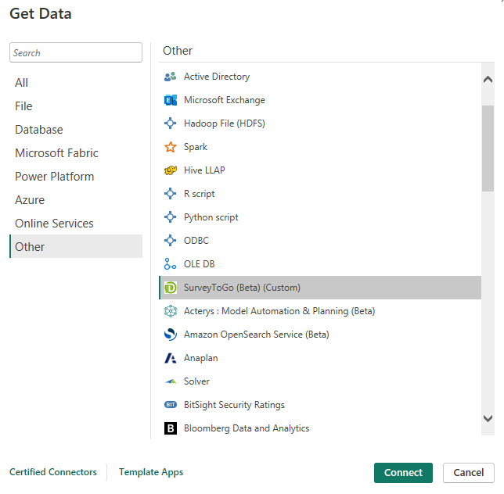Click the Acterys connector icon
Screen dimensions: 504x494
(x=171, y=311)
